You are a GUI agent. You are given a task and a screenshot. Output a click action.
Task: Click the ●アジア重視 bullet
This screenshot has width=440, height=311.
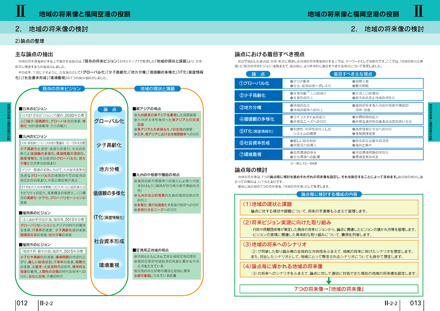click(x=300, y=82)
